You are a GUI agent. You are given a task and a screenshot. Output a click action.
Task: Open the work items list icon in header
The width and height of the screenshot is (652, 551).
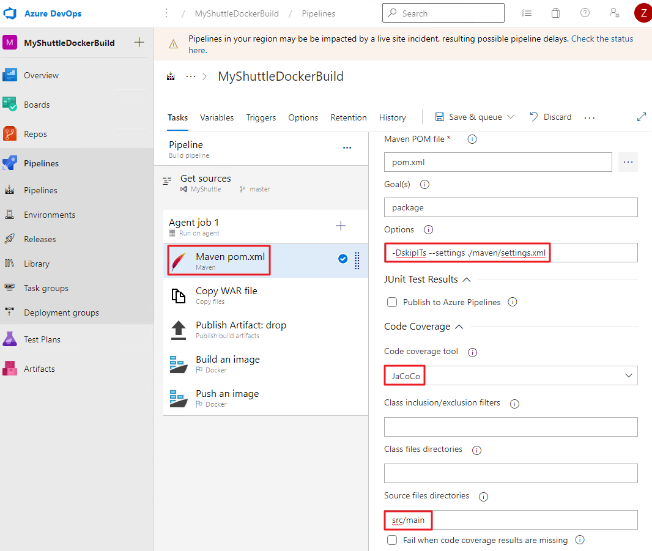tap(527, 13)
